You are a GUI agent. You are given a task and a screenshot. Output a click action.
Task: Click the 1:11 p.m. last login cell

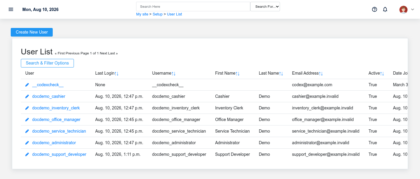[118, 154]
